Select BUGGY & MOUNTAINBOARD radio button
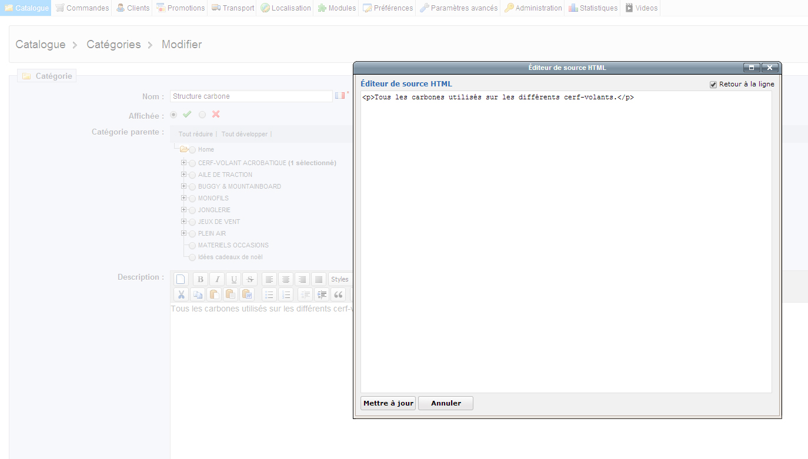This screenshot has height=459, width=808. tap(192, 187)
